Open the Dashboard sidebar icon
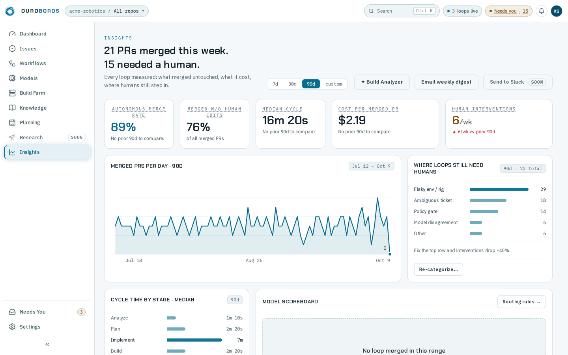The image size is (568, 355). click(x=12, y=34)
